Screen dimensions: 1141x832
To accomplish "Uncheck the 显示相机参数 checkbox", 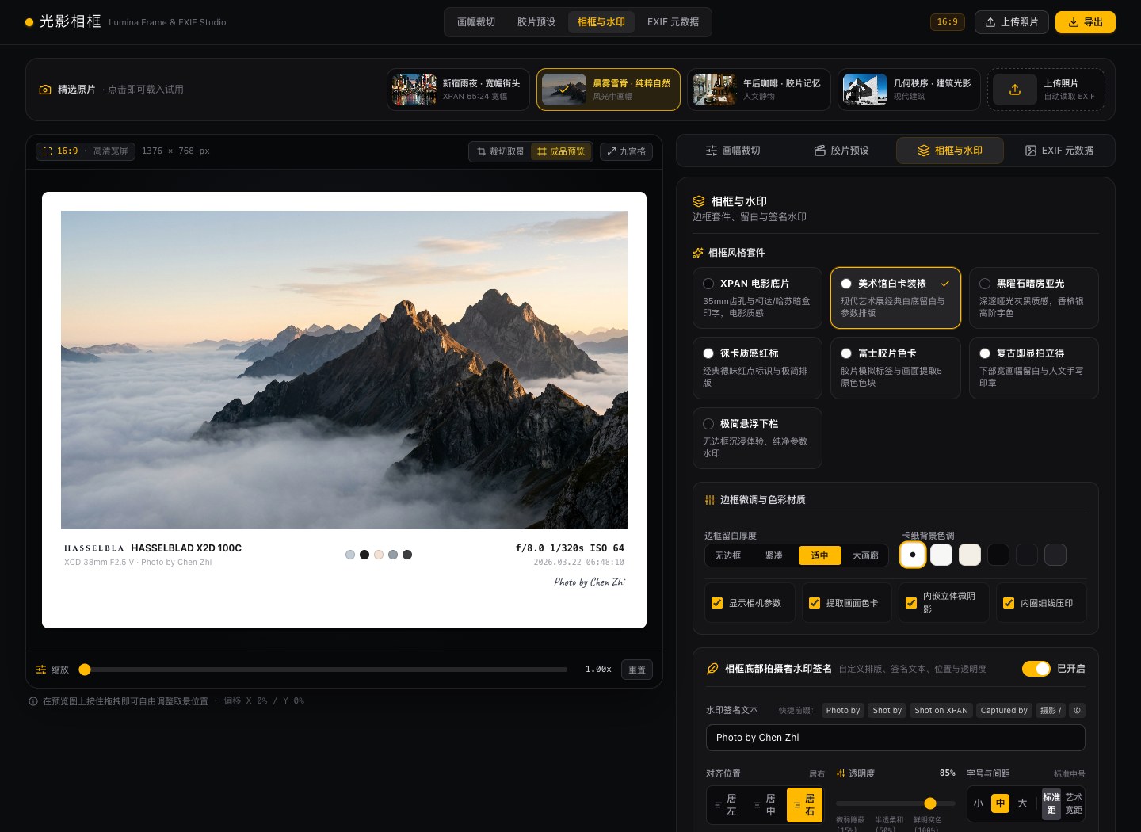I will coord(717,603).
